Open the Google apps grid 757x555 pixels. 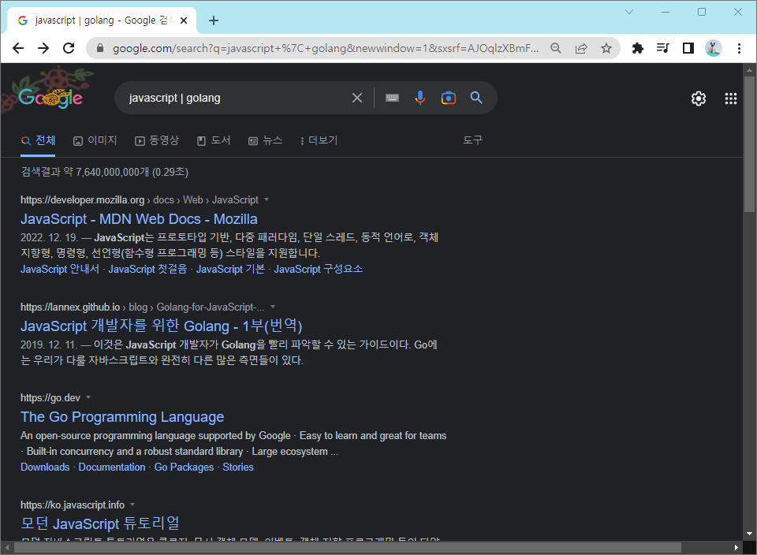coord(731,99)
